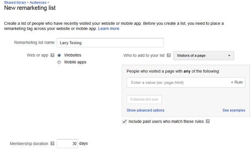The image size is (252, 159).
Task: Click the Estimate list size button
Action: [x=144, y=99]
